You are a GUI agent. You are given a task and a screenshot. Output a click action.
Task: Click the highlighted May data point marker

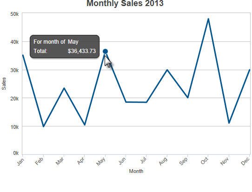click(105, 52)
